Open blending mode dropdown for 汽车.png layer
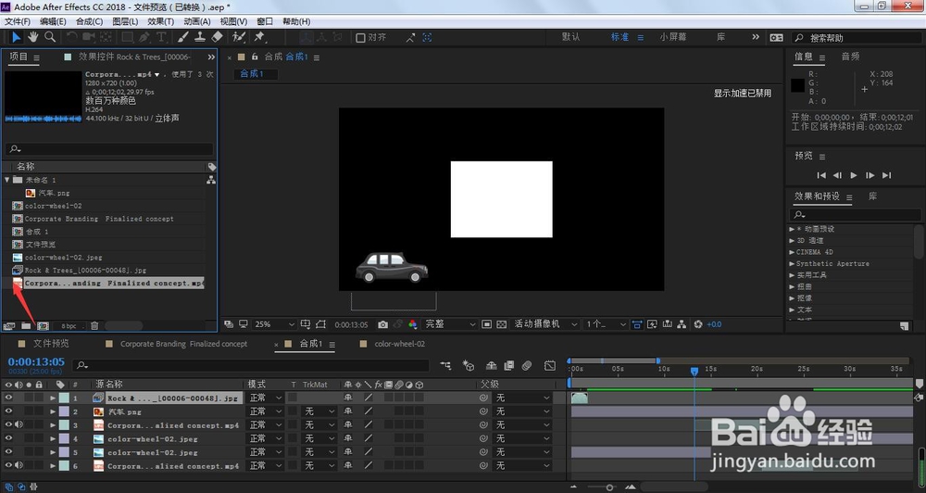 tap(265, 411)
